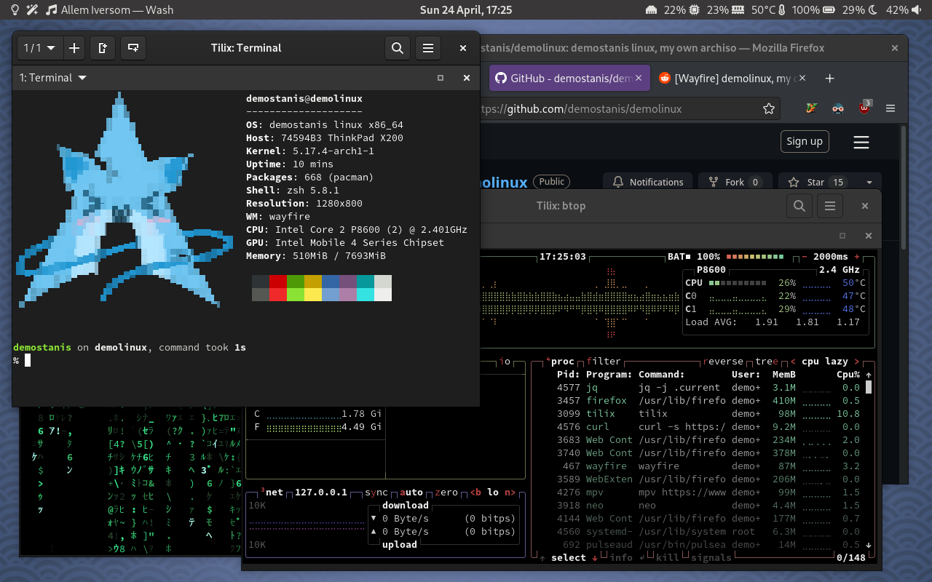
Task: Maximize the 1: Terminal pane
Action: coord(440,78)
